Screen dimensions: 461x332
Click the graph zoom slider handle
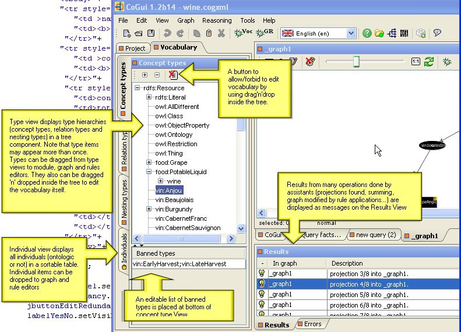tap(356, 62)
